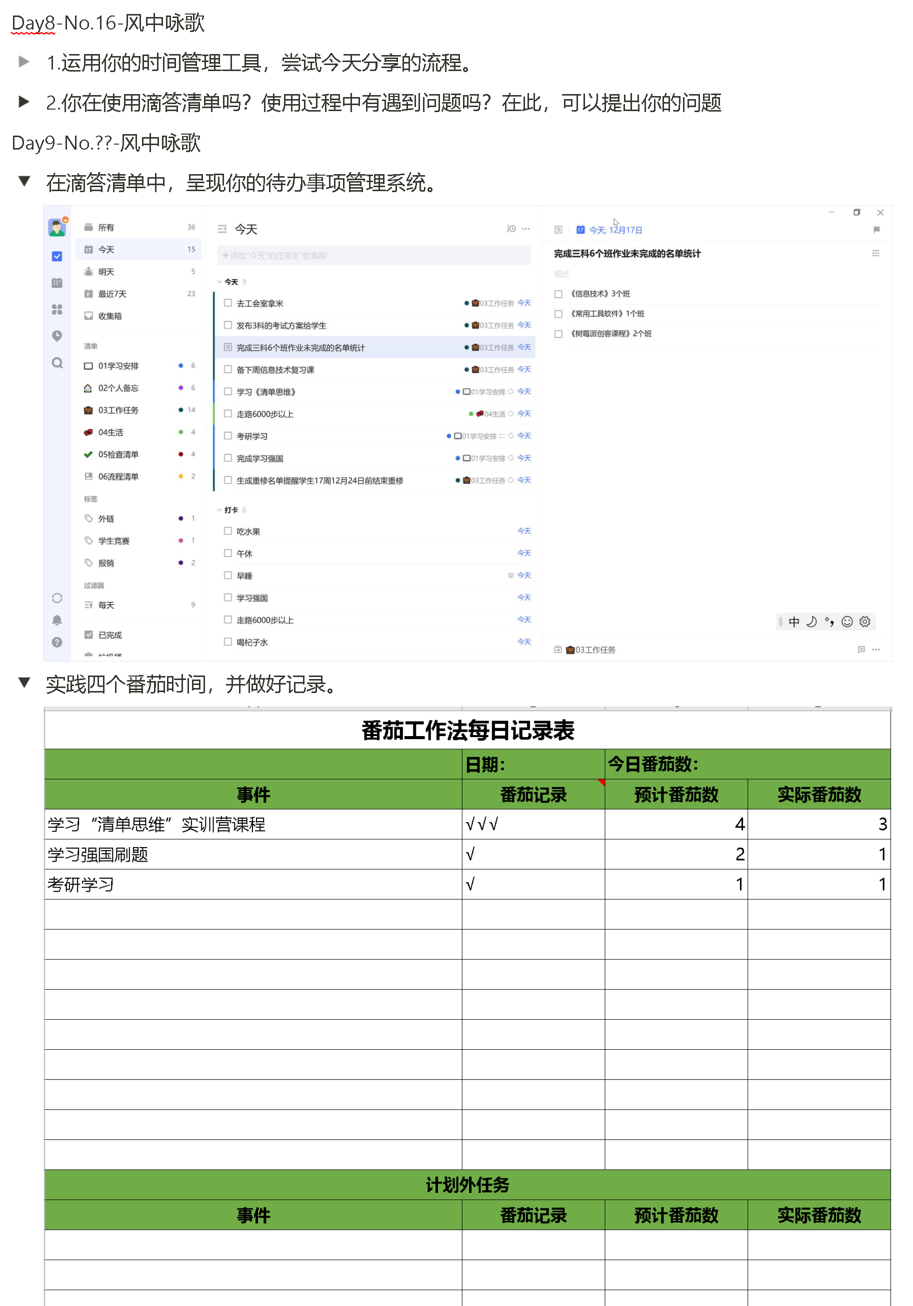Screen dimensions: 913x1306
Task: Open the 03工作任务 list in sidebar
Action: 139,410
